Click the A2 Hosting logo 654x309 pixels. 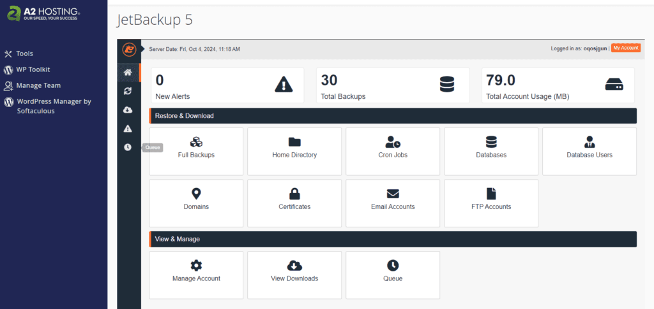(43, 13)
